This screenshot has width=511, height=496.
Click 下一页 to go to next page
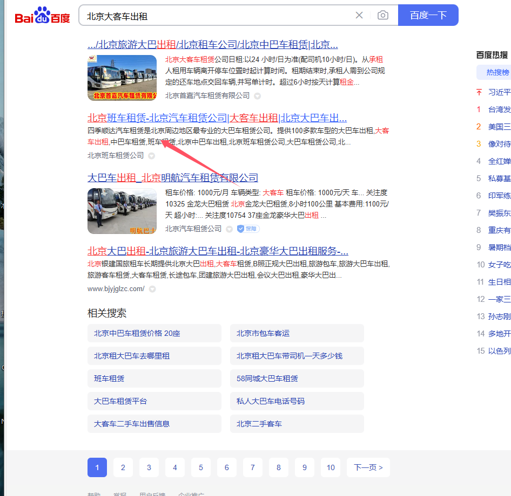[x=368, y=467]
